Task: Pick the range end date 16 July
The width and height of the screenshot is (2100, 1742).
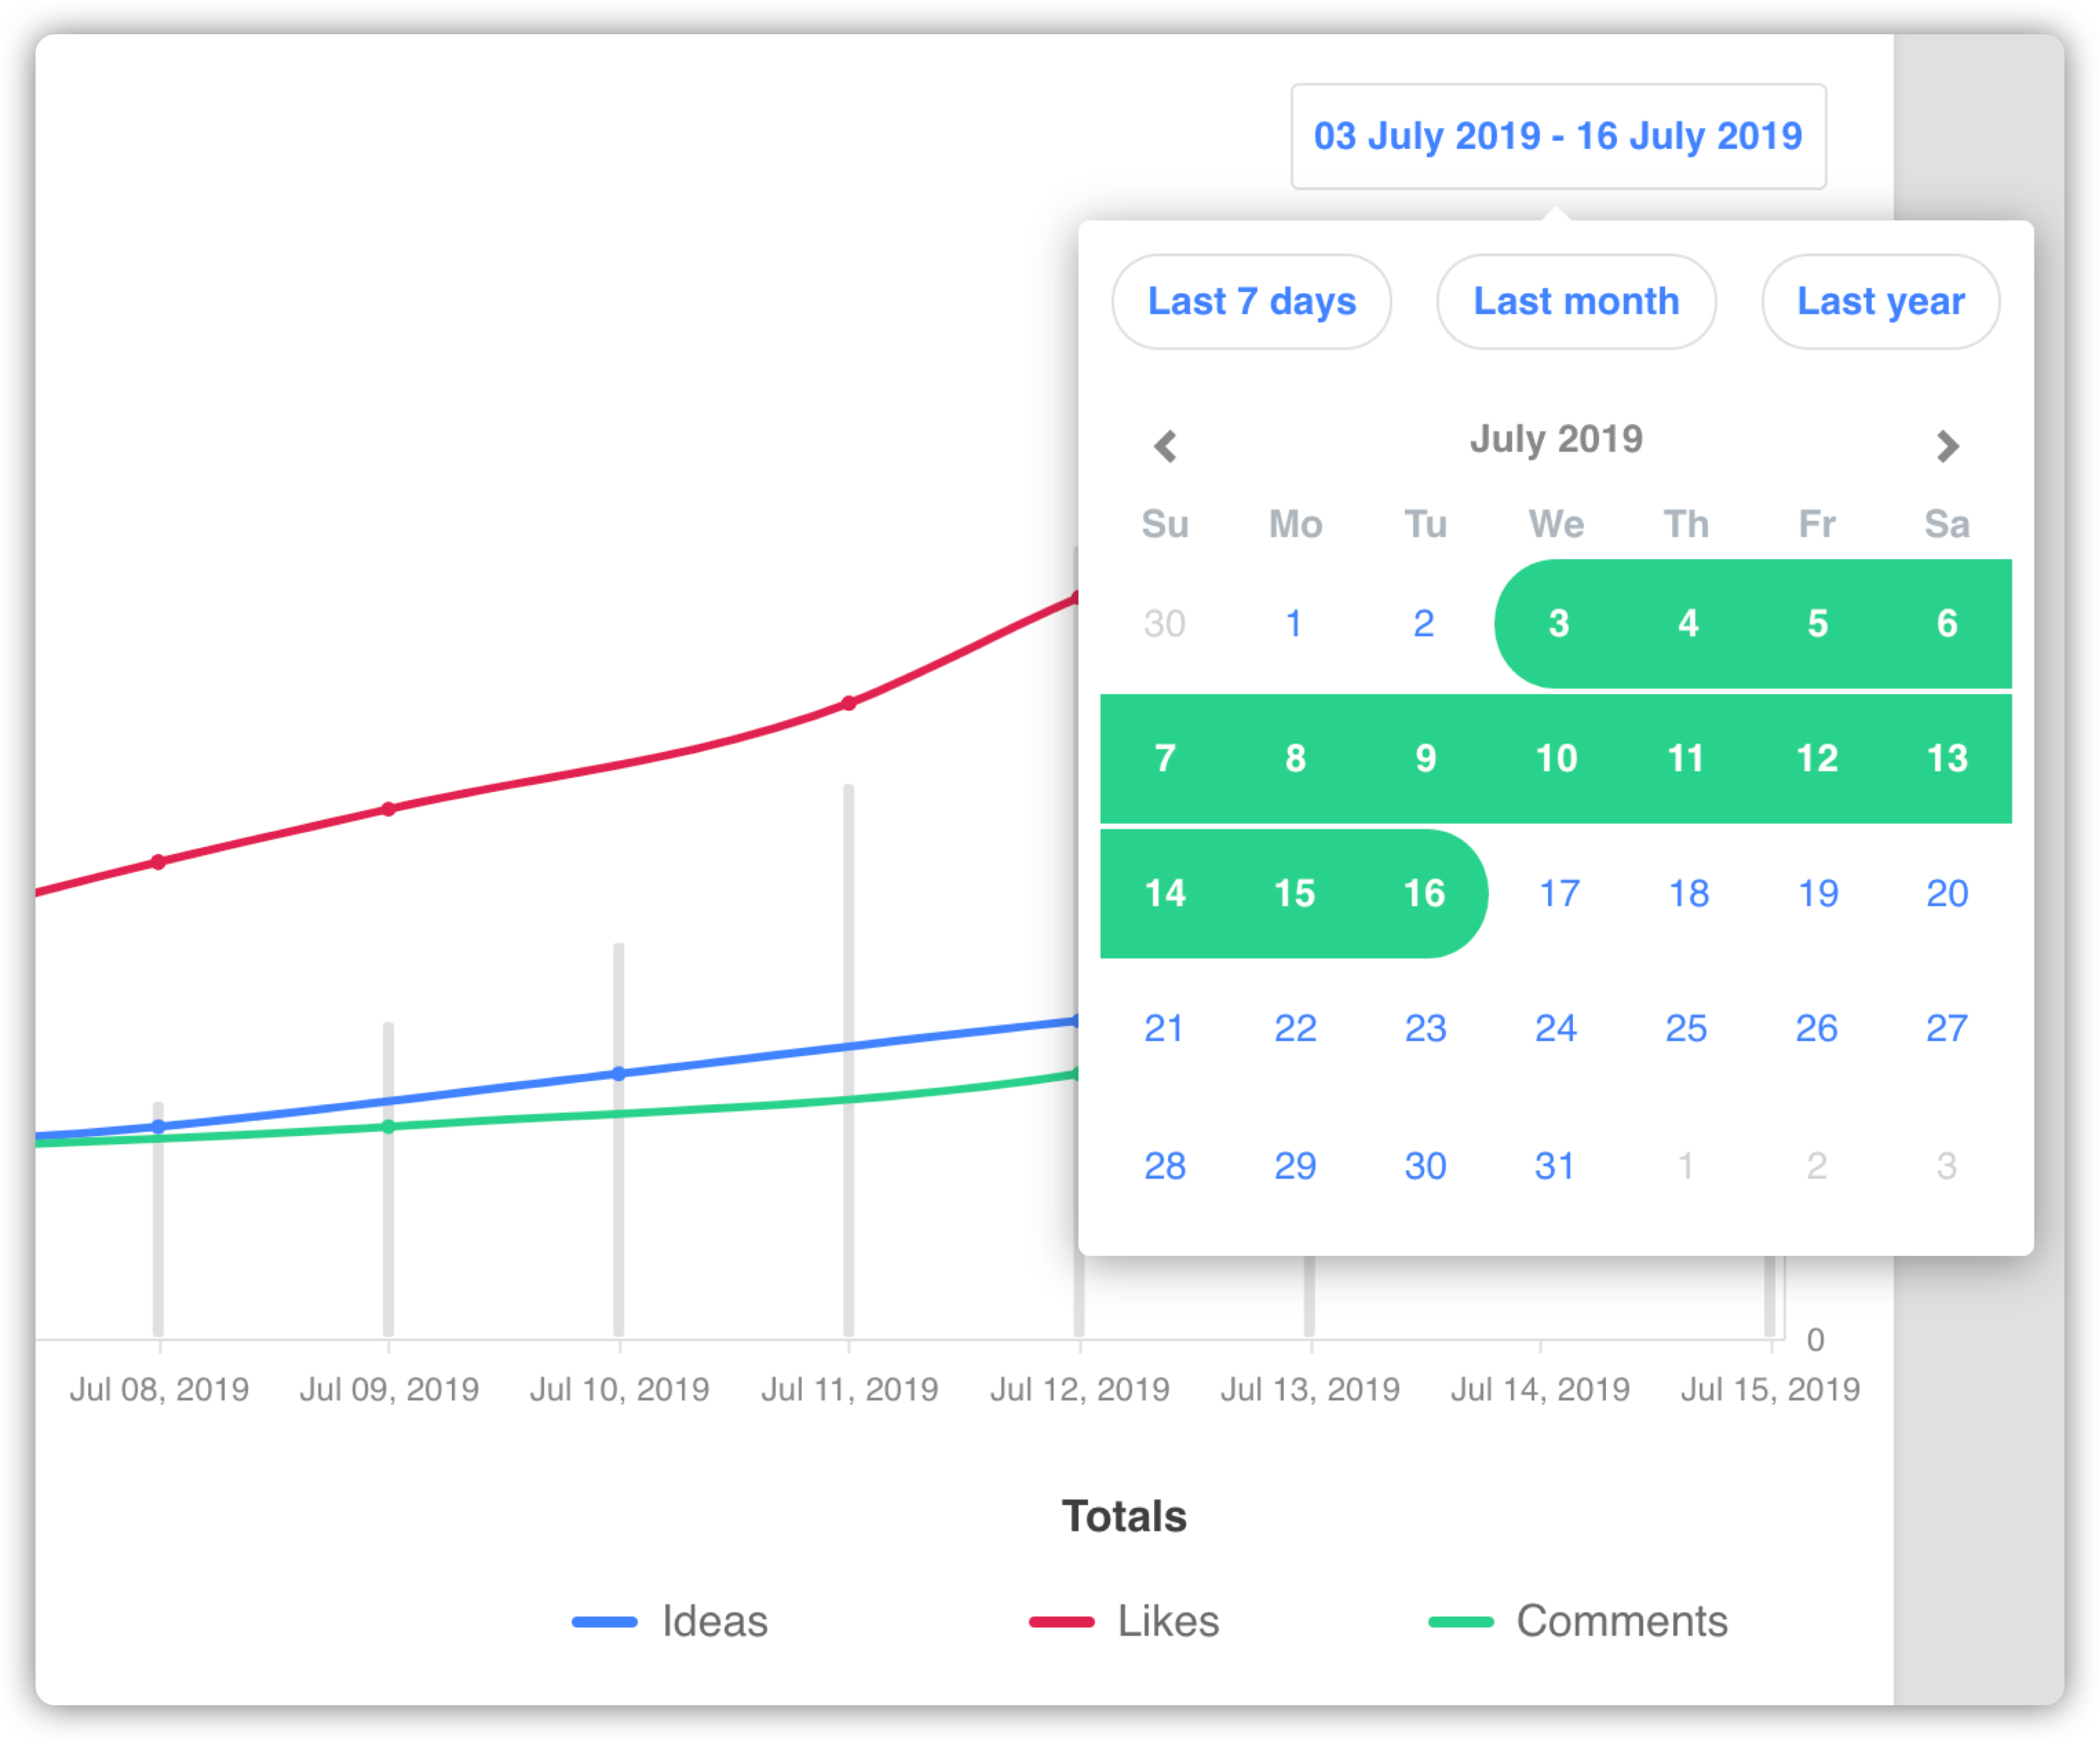Action: tap(1425, 894)
